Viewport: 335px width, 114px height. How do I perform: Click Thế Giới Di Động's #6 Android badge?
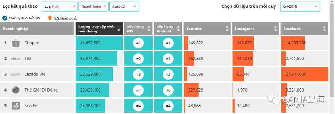pyautogui.click(x=168, y=90)
